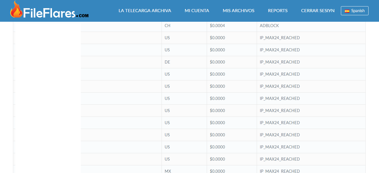
Task: Log out via CERRAR SESIYN
Action: point(318,11)
